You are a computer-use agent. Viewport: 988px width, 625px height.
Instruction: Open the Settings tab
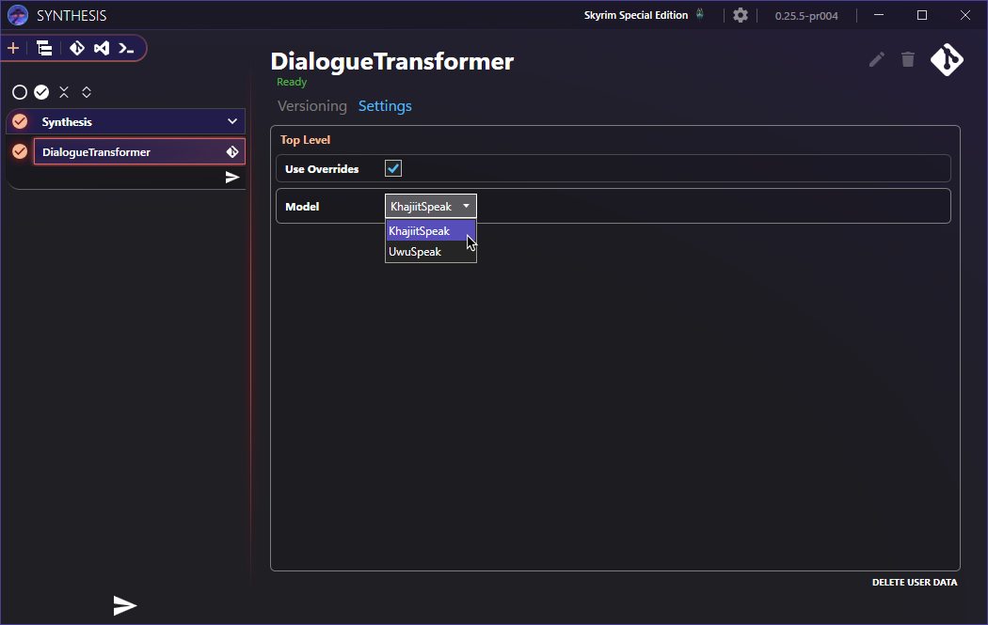point(385,106)
